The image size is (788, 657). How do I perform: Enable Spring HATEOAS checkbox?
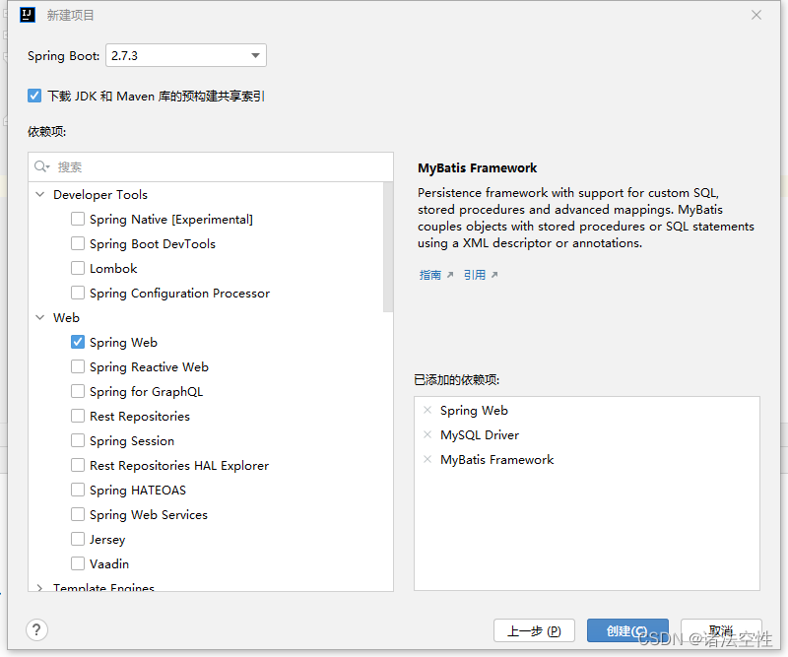78,491
